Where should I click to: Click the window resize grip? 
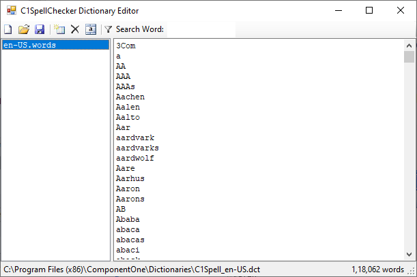coord(412,271)
